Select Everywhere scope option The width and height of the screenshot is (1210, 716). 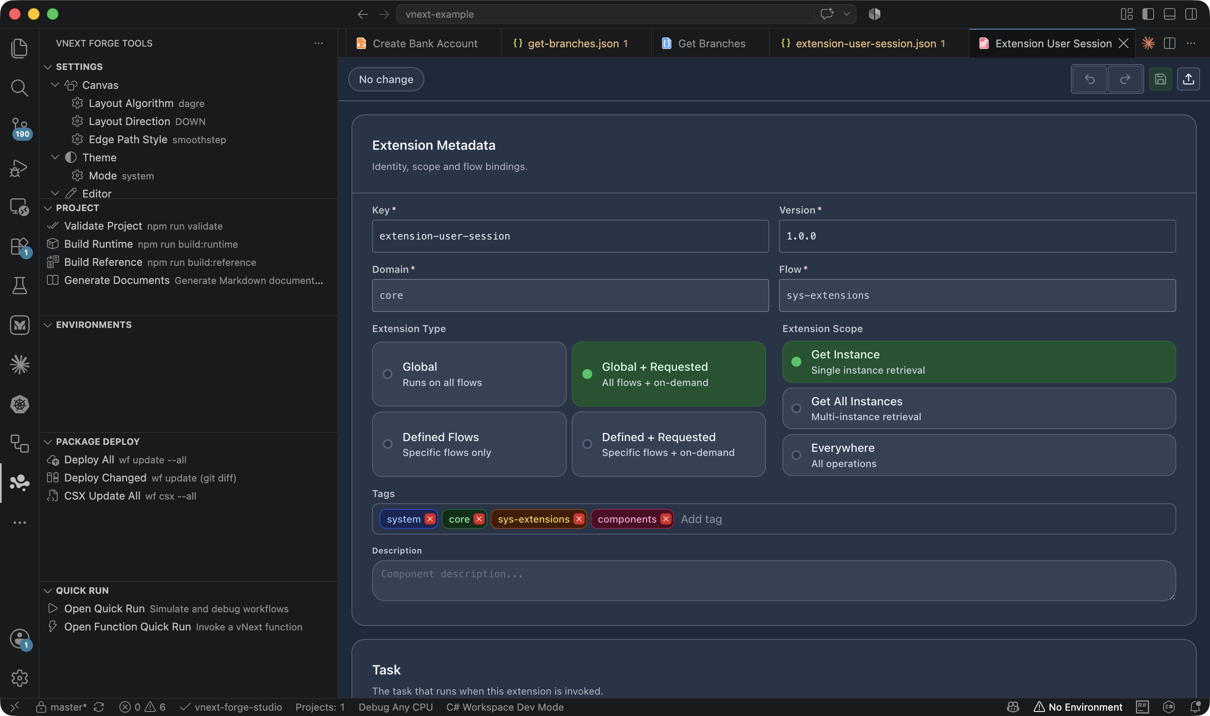tap(979, 455)
